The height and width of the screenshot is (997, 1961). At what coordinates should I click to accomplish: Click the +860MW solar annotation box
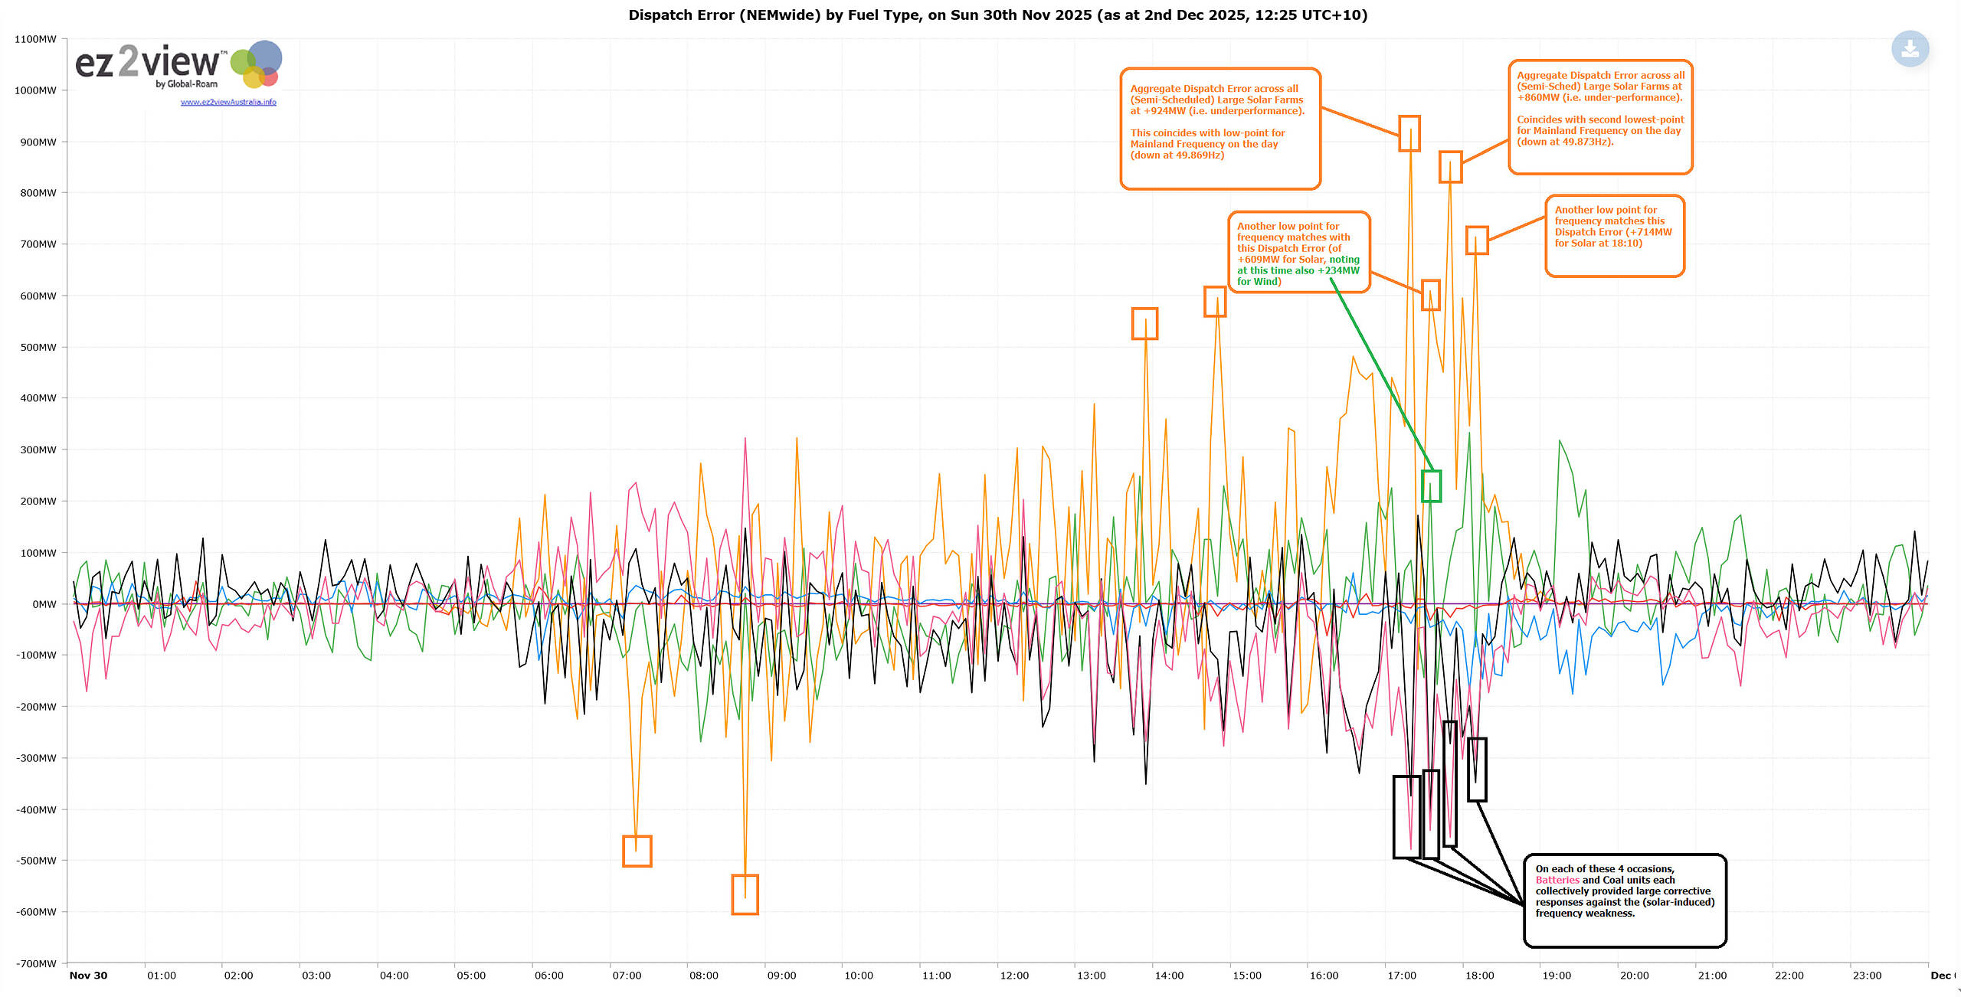click(1599, 116)
